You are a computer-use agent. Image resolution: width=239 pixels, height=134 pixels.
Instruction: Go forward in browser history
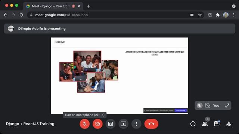[13, 15]
